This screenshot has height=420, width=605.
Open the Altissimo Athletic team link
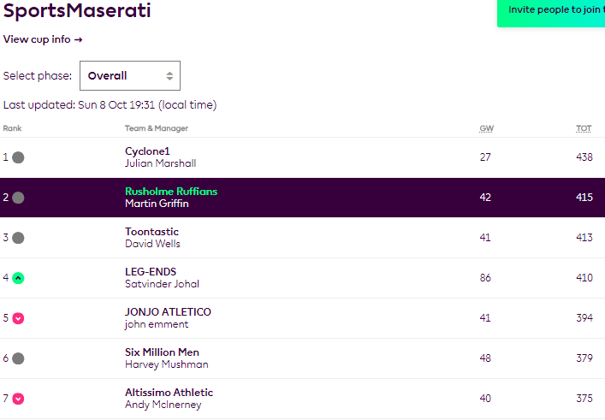click(169, 393)
